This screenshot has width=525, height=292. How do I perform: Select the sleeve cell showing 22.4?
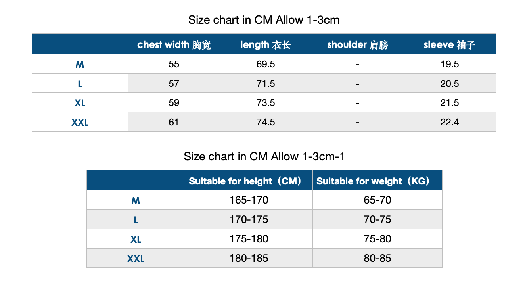(x=450, y=122)
